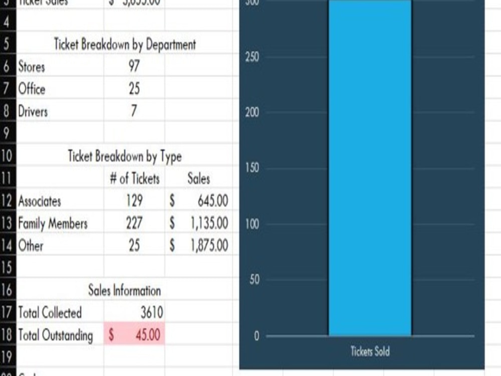Click the chart axis value 50
This screenshot has width=501, height=376.
[255, 279]
